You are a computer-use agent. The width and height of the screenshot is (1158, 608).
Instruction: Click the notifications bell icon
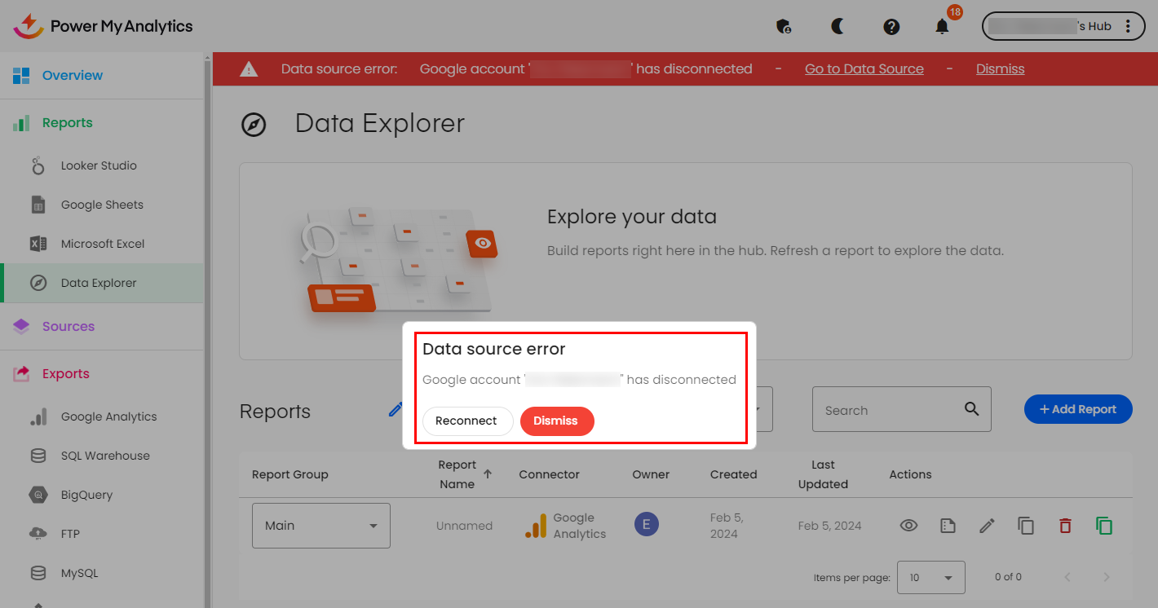pyautogui.click(x=942, y=27)
